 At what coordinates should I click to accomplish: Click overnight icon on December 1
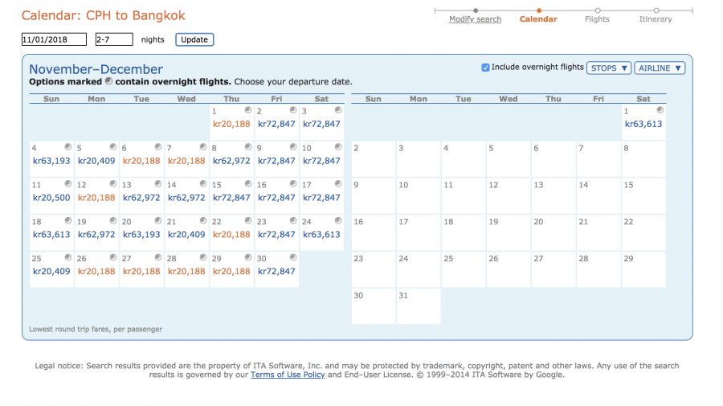pos(660,110)
